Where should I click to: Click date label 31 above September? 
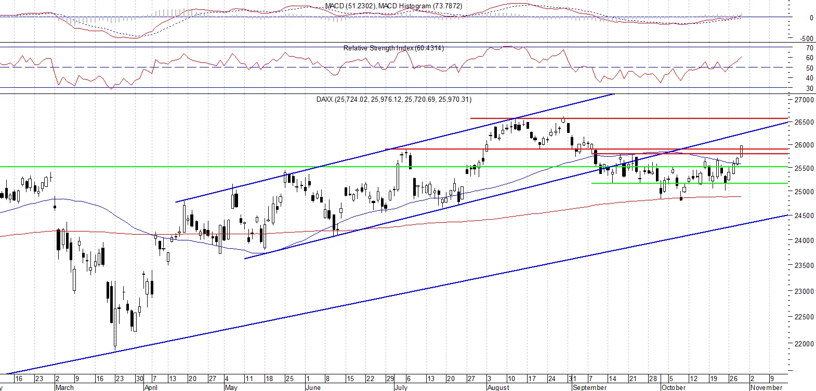click(x=572, y=379)
